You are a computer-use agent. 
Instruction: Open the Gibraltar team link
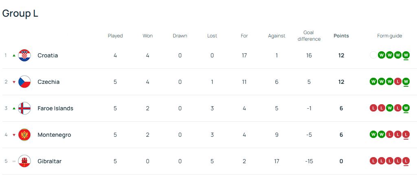click(49, 161)
